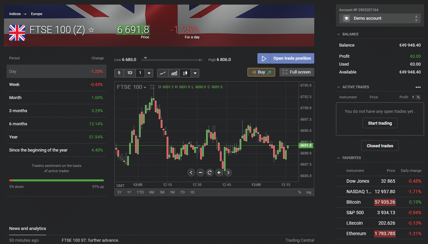Open the FTSE 100 chart legend dropdown
428x244 pixels.
point(145,87)
